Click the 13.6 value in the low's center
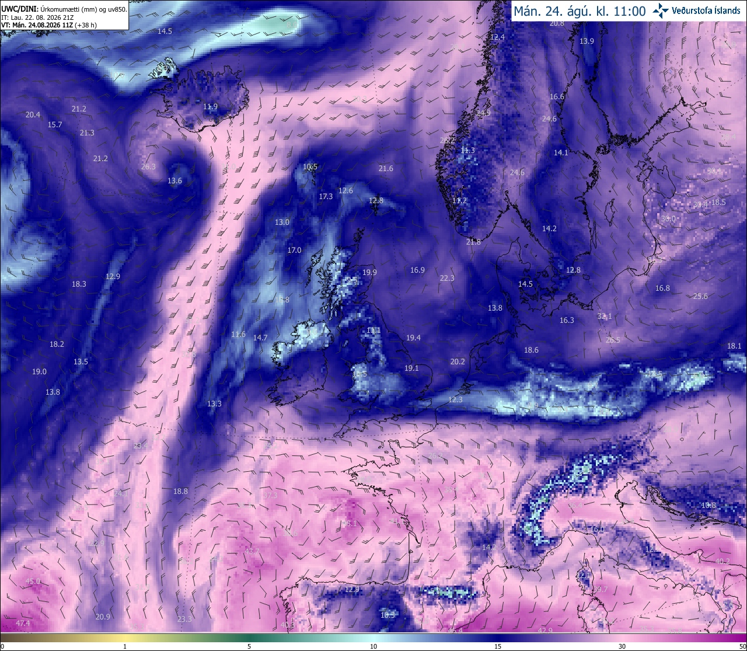Screen dimensions: 747x651 pos(174,181)
